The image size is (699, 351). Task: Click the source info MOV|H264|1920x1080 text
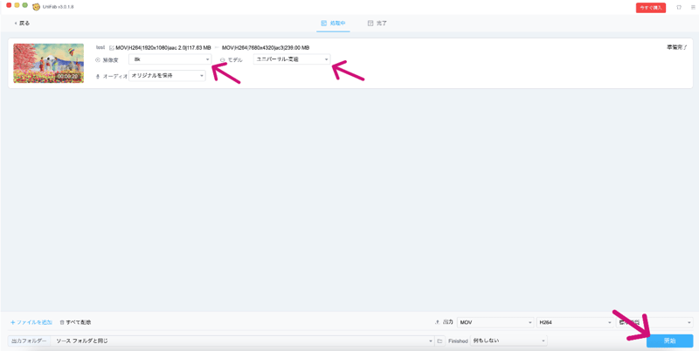coord(163,48)
